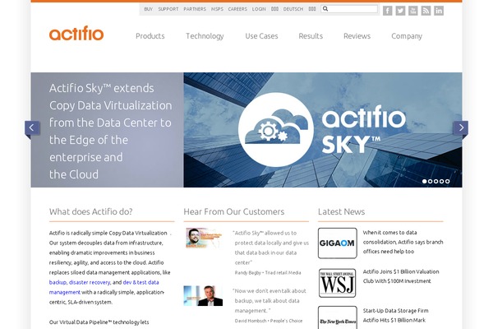
Task: Click the 'What does Actifio do?' heading
Action: [x=91, y=211]
